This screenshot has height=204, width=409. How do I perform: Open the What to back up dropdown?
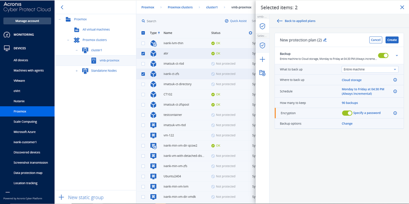tap(370, 70)
